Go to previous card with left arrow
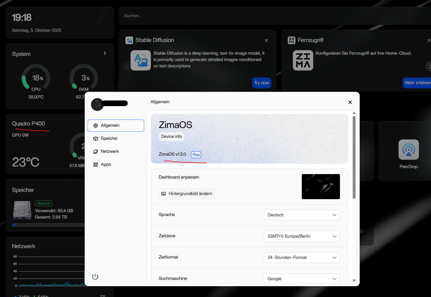Screen dimensions: 431x297 127,66
